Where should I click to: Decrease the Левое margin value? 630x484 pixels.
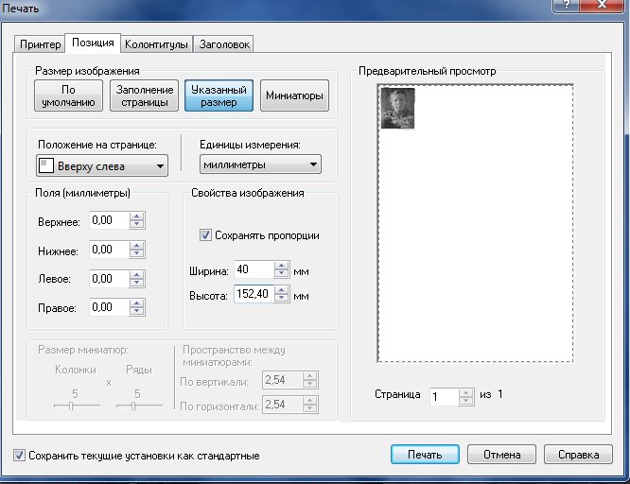pyautogui.click(x=136, y=283)
